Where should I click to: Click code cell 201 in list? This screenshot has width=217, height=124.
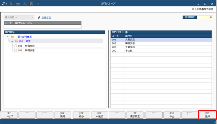(x=117, y=39)
